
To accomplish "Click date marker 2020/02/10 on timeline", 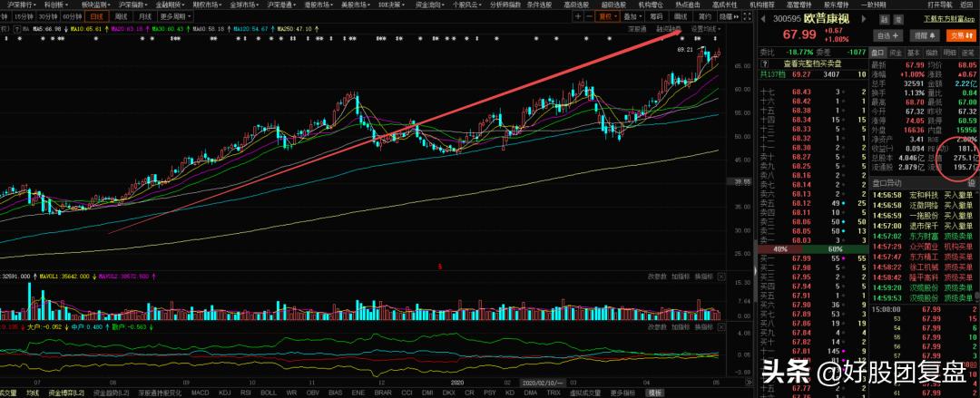I will click(x=544, y=382).
